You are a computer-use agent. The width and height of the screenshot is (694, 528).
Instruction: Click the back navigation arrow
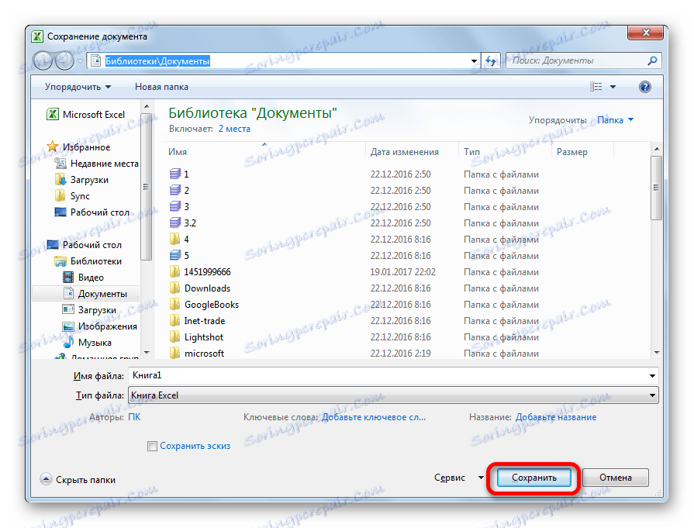click(x=43, y=60)
